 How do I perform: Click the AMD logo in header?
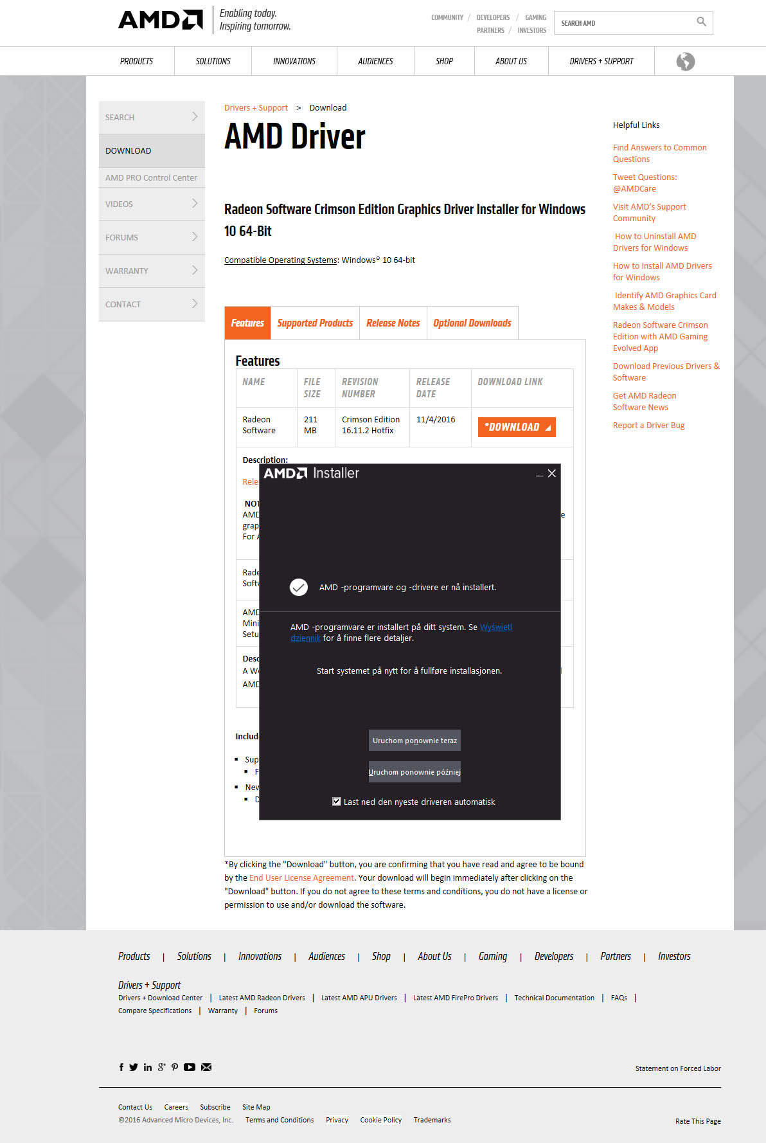pyautogui.click(x=161, y=20)
